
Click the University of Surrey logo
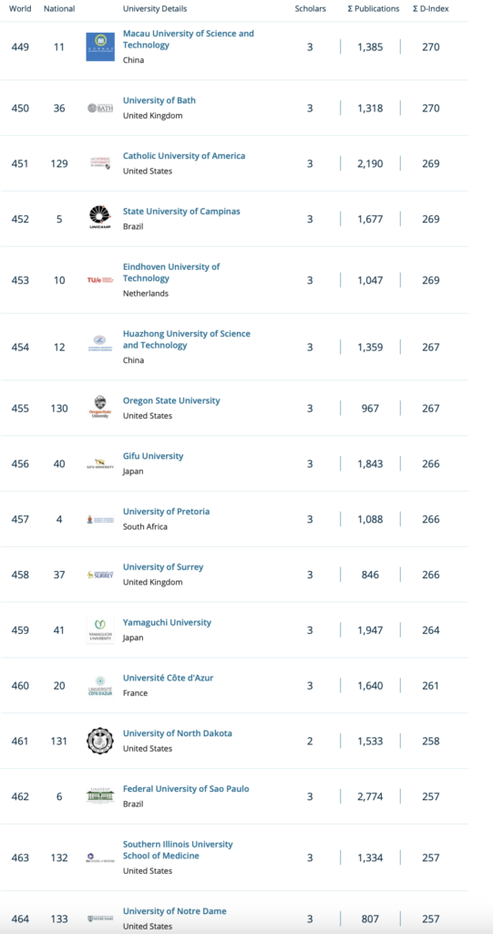click(x=100, y=575)
